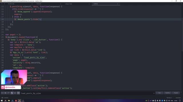The image size is (183, 102).
Task: Click the minimap scrollbar on right edge
Action: pos(182,35)
